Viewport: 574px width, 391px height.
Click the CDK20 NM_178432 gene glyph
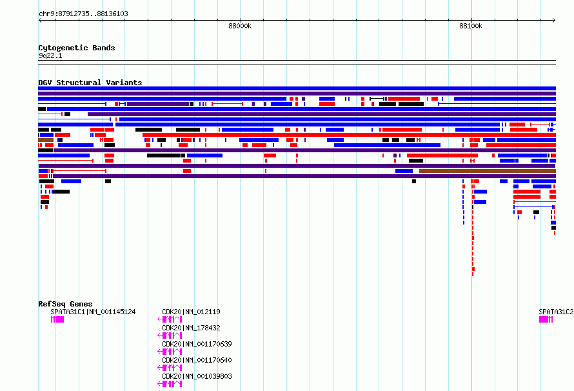tap(170, 336)
